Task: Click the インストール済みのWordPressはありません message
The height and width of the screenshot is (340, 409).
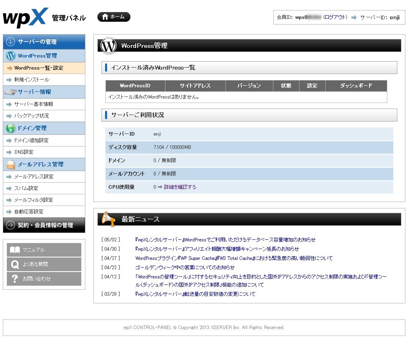Action: click(x=154, y=97)
